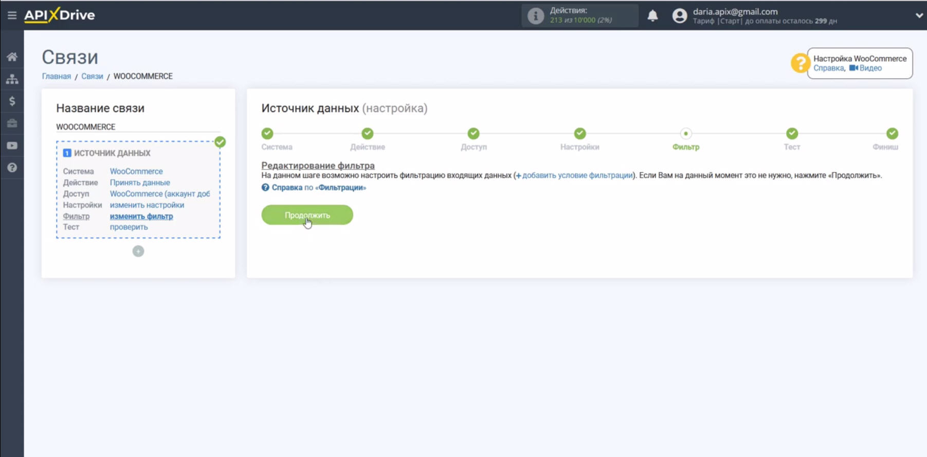Add a new block with plus icon
Image resolution: width=927 pixels, height=457 pixels.
tap(138, 251)
